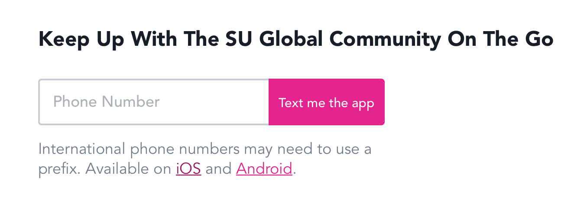Open the iOS app link
The height and width of the screenshot is (210, 571).
[x=188, y=168]
